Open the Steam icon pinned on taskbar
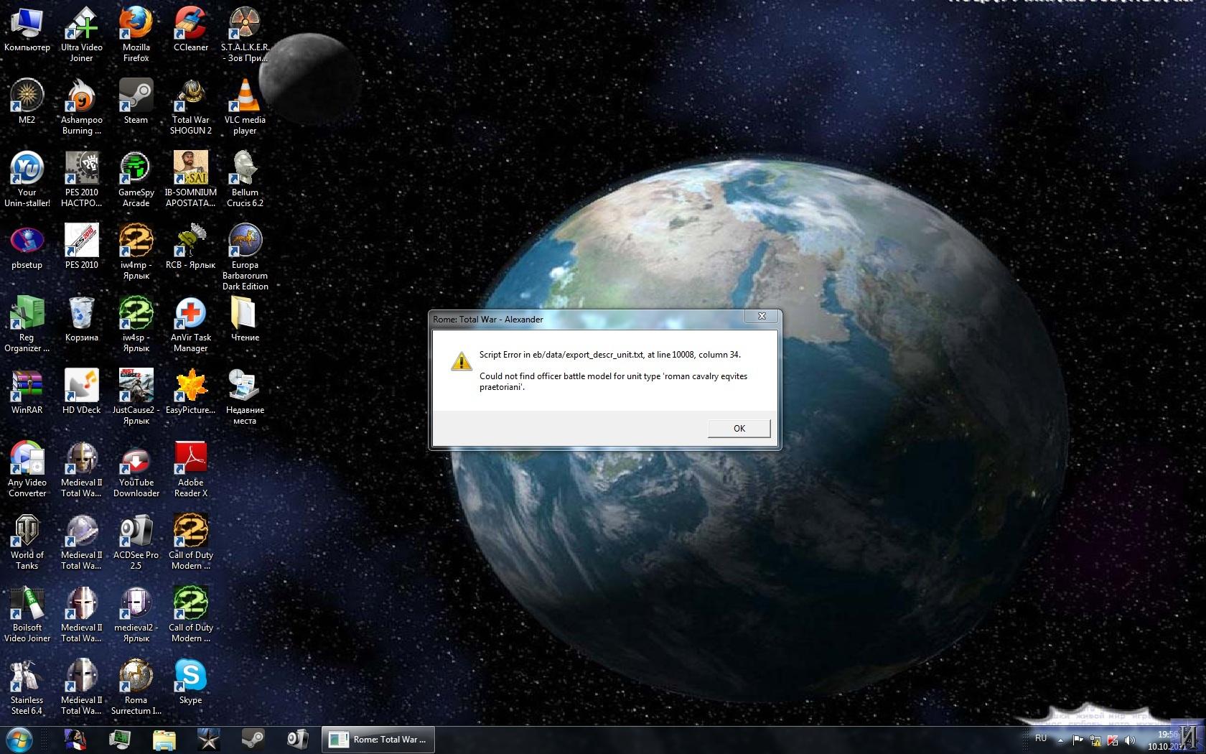This screenshot has width=1206, height=754. pyautogui.click(x=252, y=739)
